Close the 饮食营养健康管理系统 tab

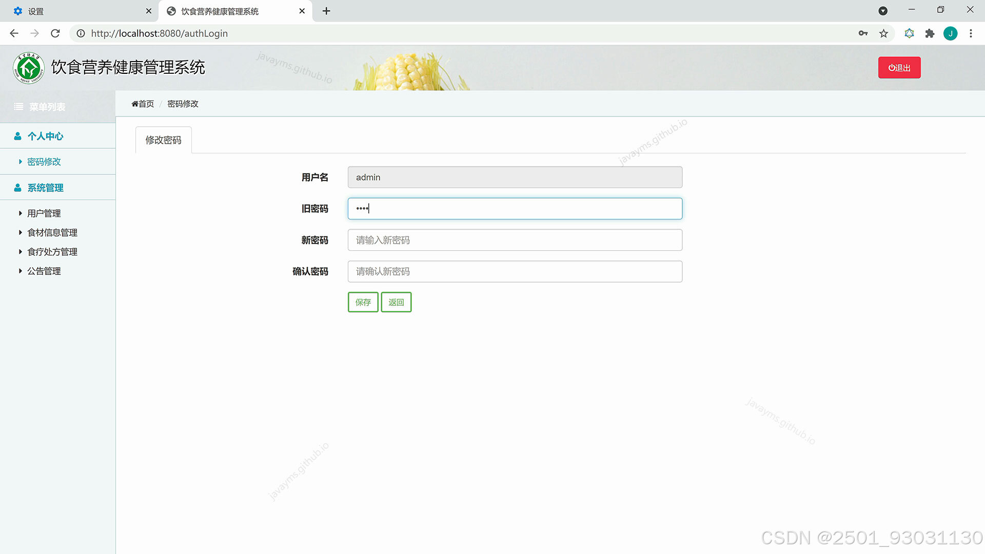(x=302, y=11)
